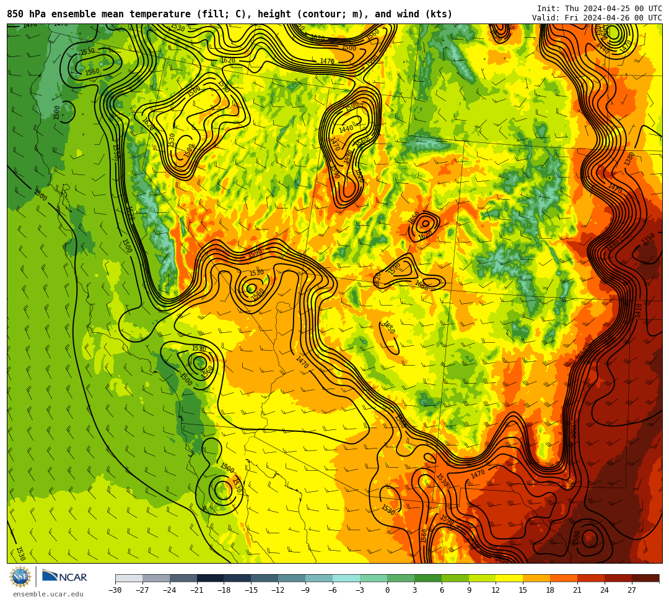
Task: Click the colorbar swatch between −6 and −3
Action: point(346,578)
